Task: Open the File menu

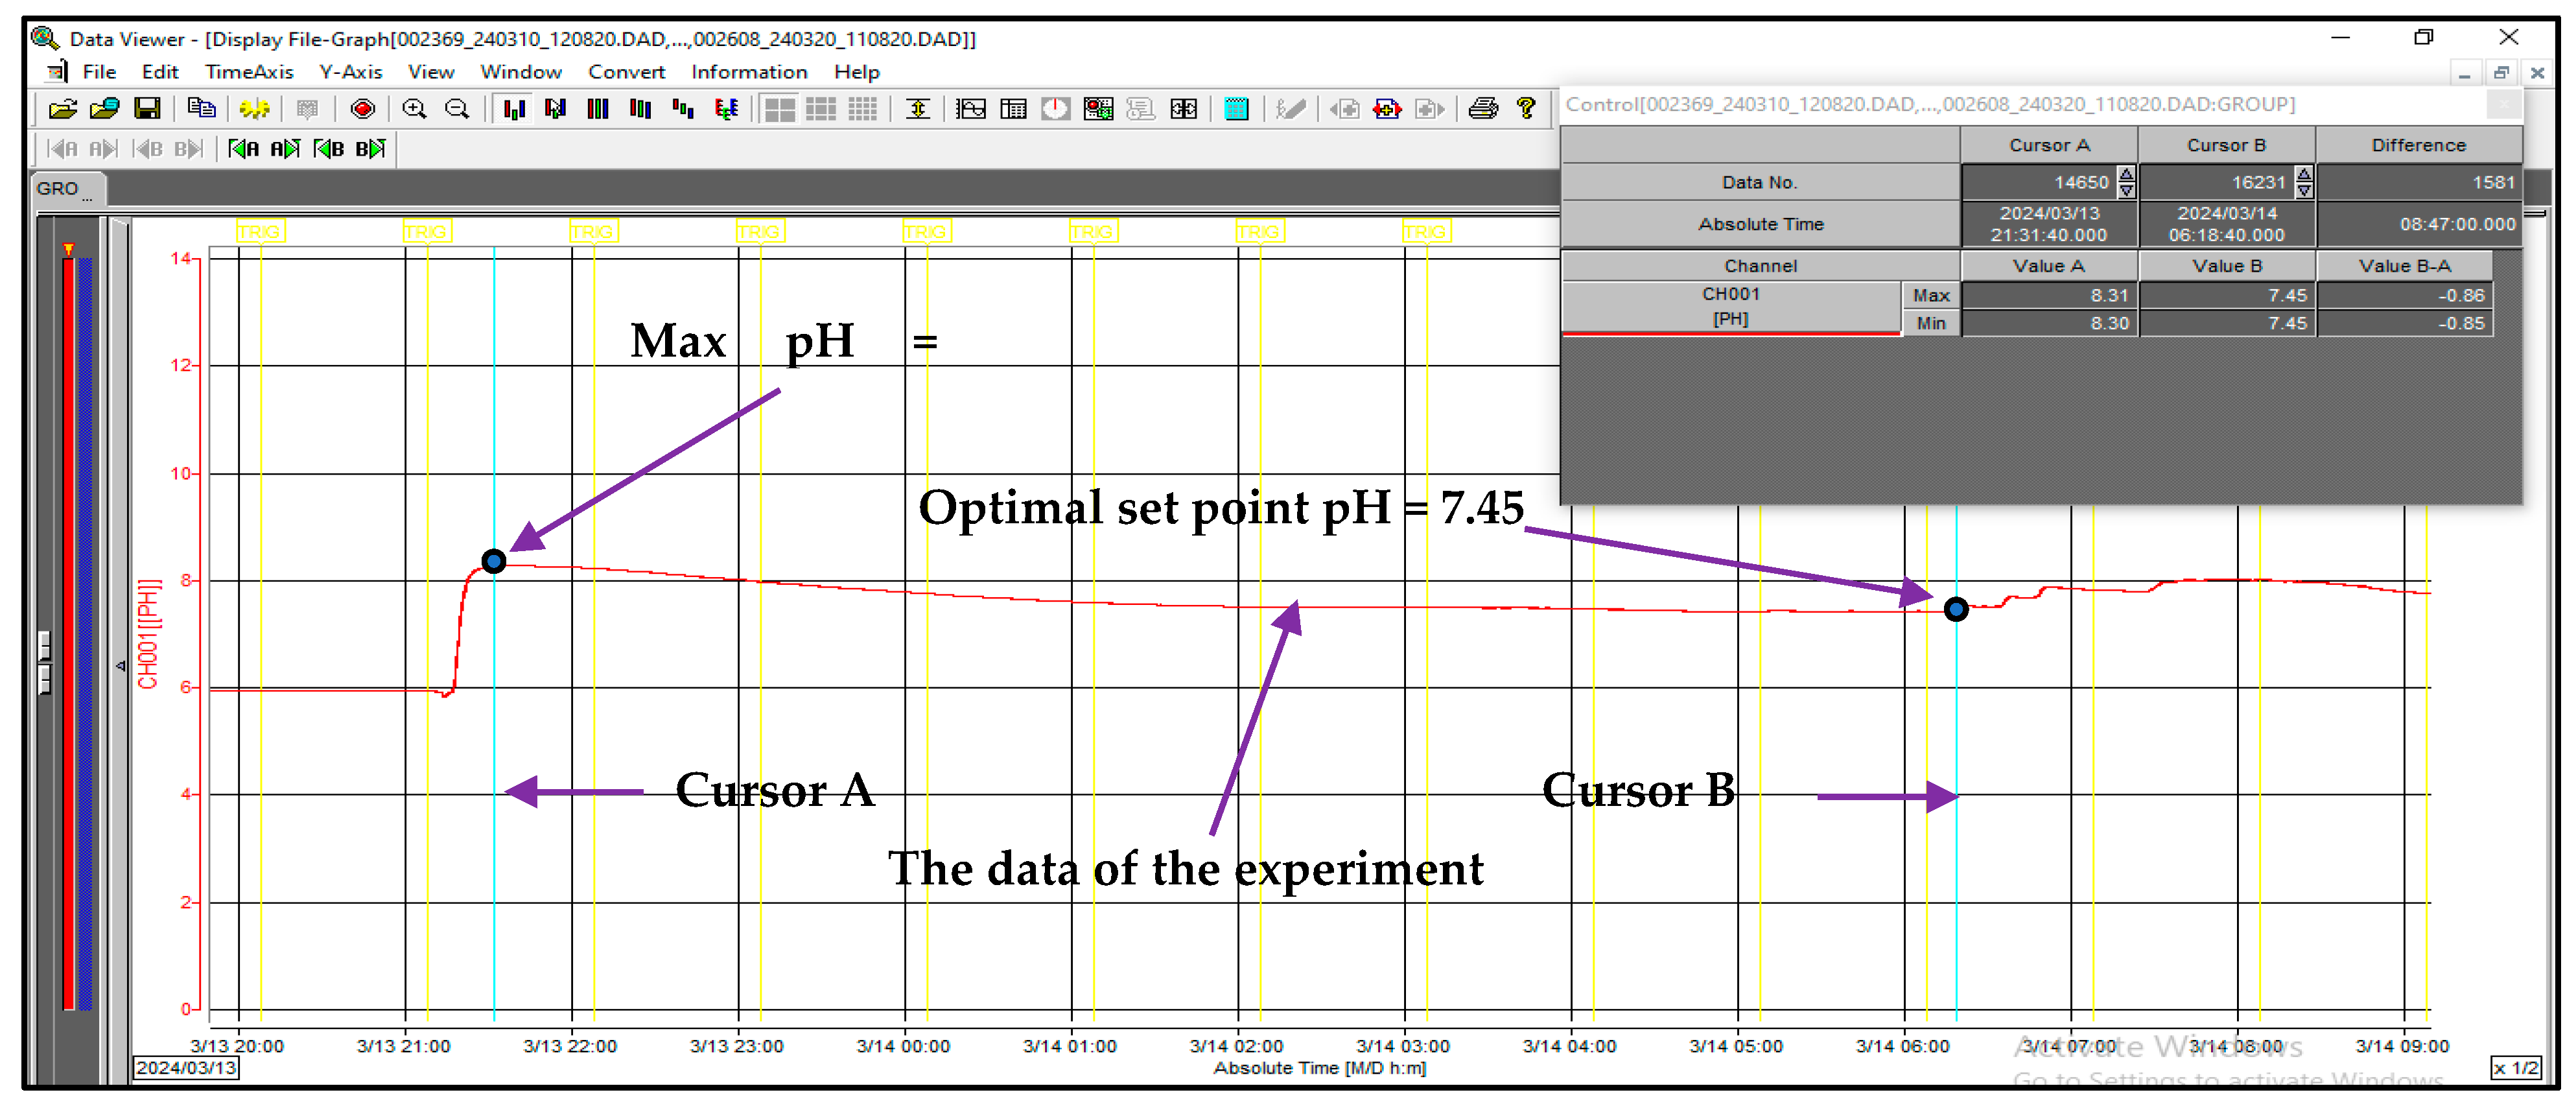Action: [99, 72]
